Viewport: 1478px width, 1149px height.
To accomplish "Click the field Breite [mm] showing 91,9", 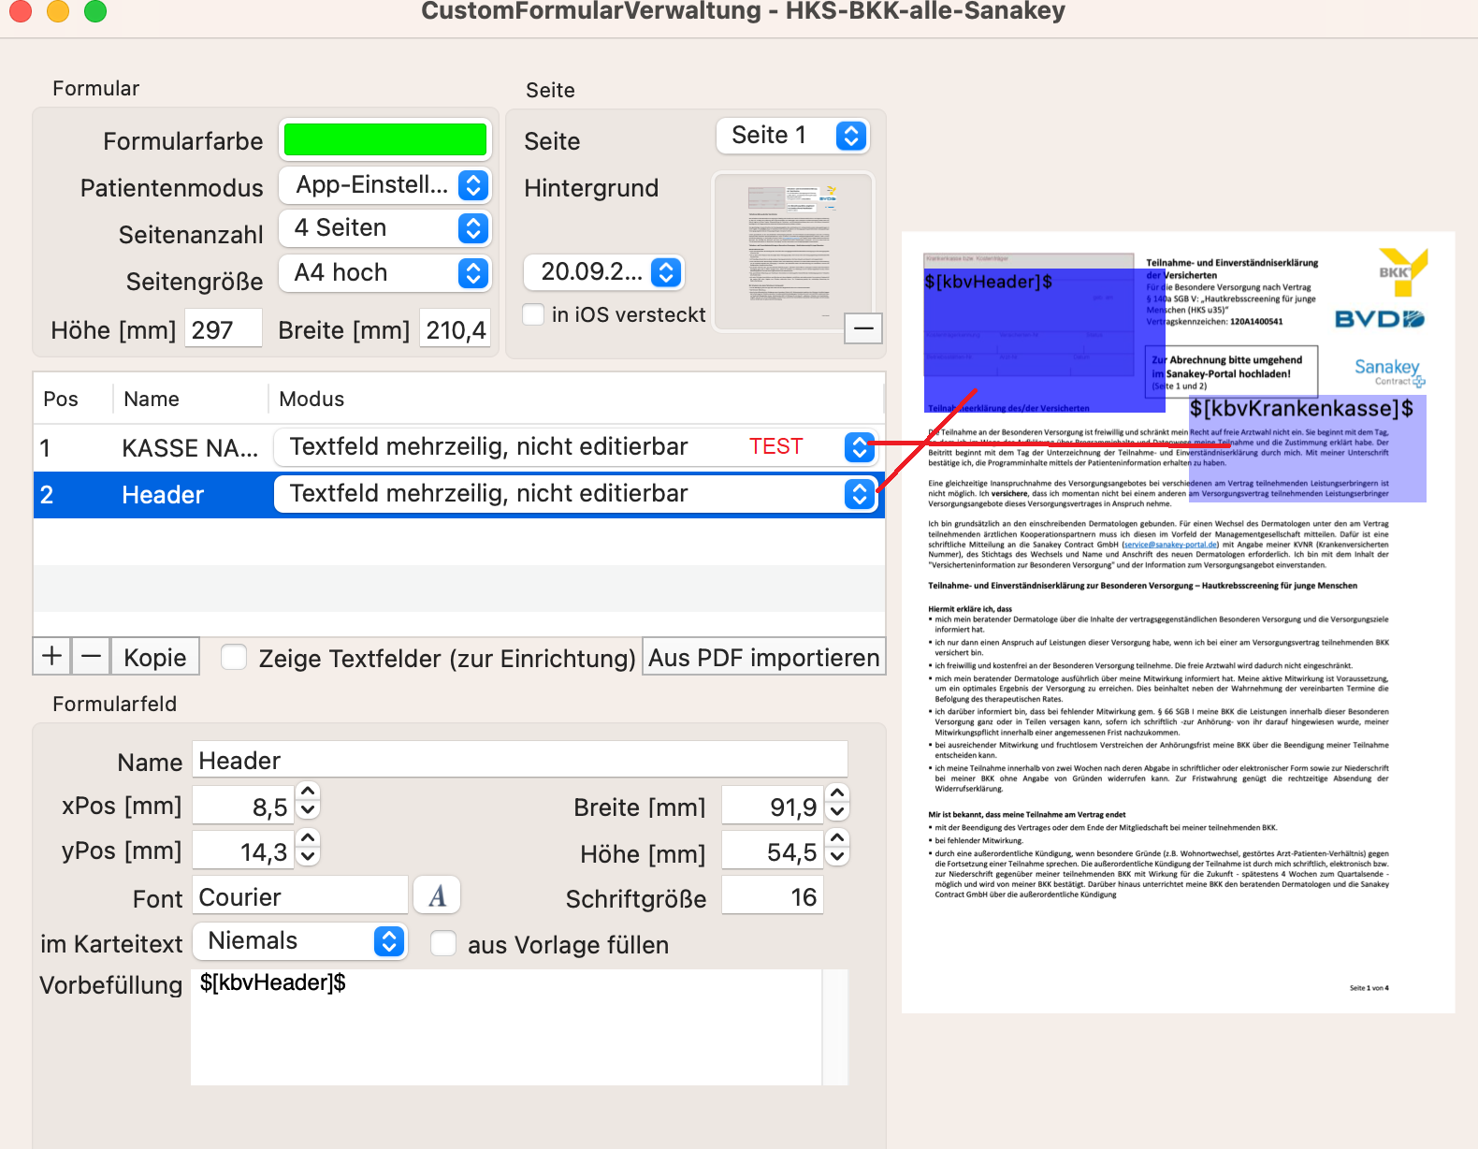I will click(773, 806).
